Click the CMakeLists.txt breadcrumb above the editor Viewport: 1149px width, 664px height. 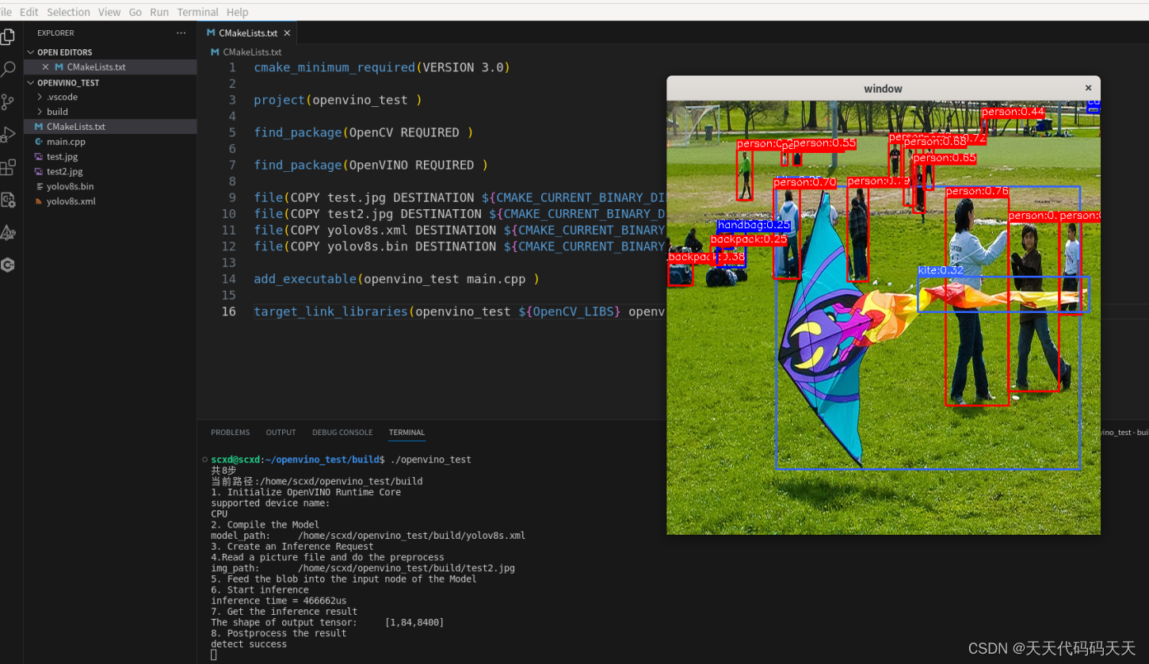(x=250, y=52)
